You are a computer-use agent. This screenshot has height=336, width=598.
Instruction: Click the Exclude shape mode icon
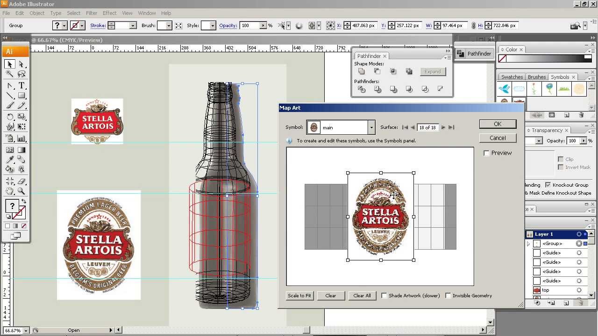[409, 71]
